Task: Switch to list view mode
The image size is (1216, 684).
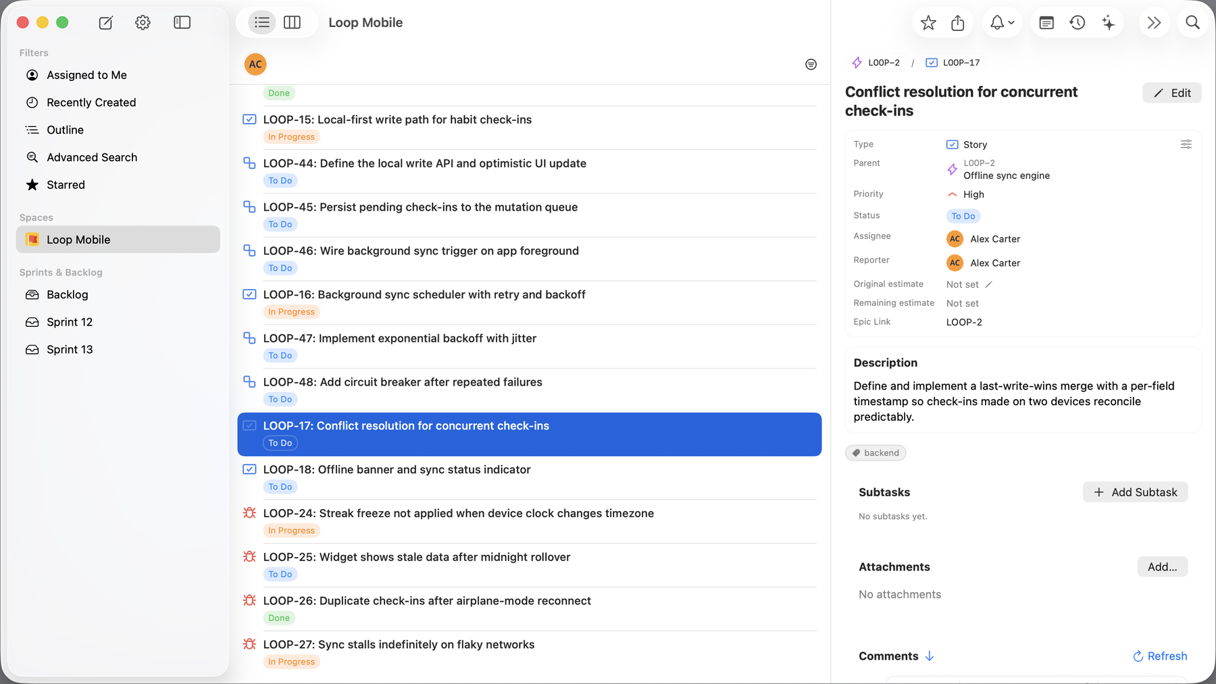Action: (x=262, y=22)
